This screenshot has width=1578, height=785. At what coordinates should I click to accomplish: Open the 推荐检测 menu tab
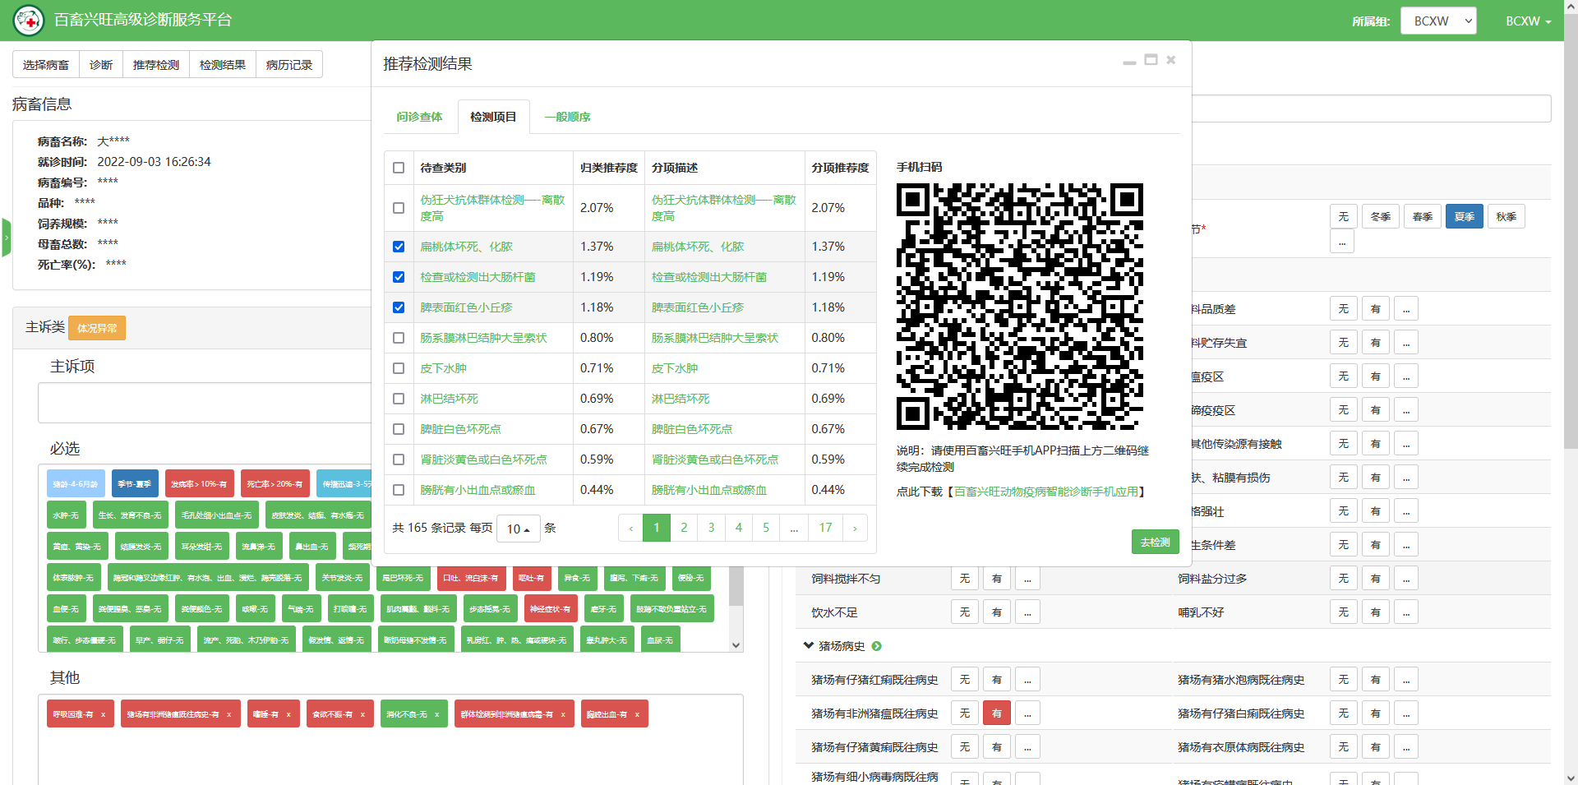(x=156, y=64)
